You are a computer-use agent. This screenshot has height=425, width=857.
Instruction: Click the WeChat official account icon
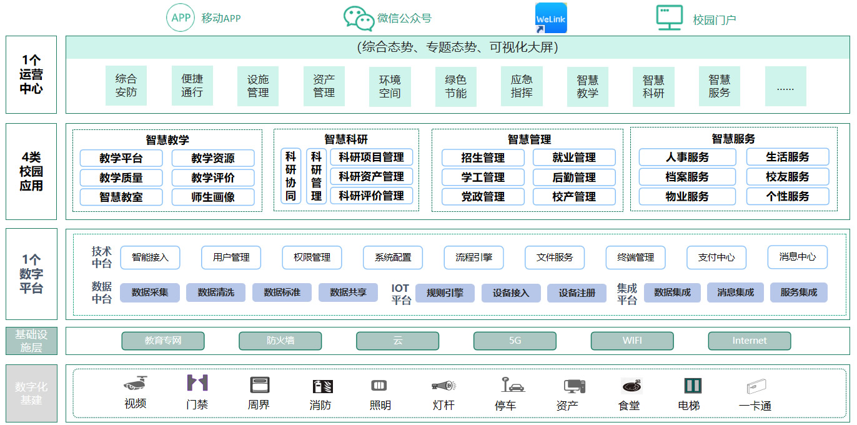(x=359, y=18)
